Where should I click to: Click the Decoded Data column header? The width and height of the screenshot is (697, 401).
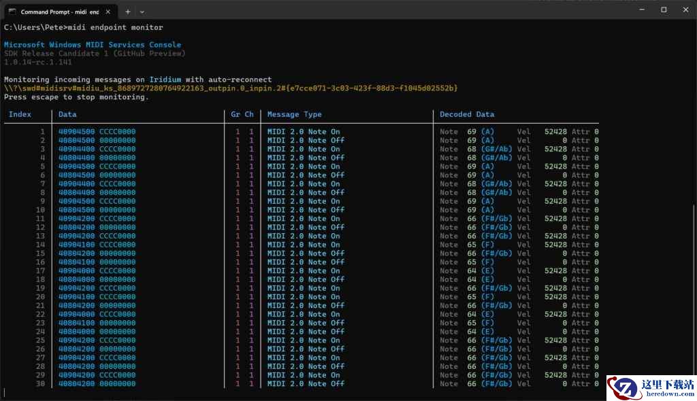pyautogui.click(x=467, y=114)
